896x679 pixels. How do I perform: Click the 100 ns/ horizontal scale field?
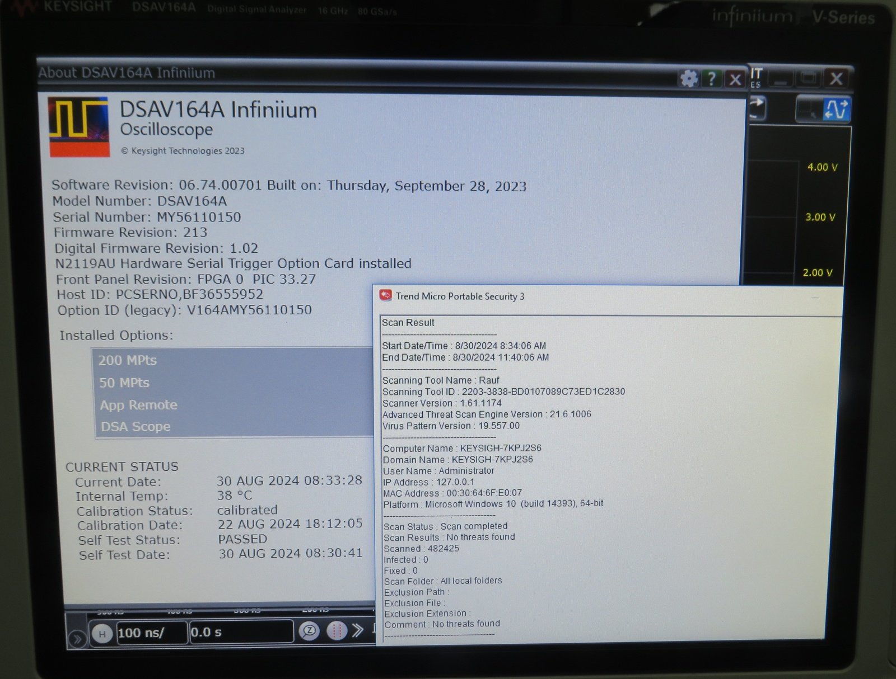(151, 633)
